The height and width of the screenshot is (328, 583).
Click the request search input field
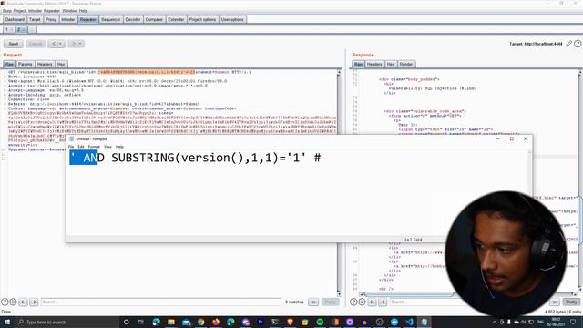pos(160,302)
